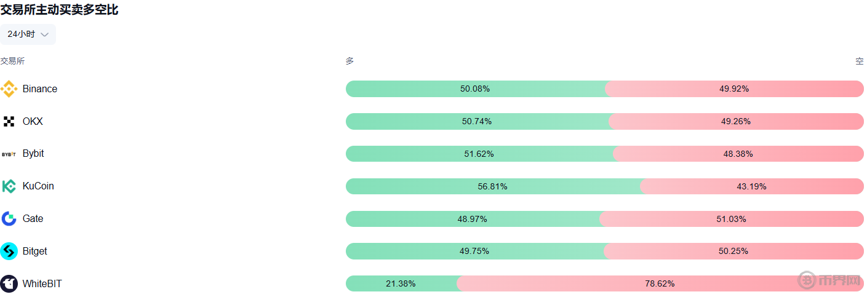Click the Gate exchange logo icon
The width and height of the screenshot is (867, 297).
9,219
